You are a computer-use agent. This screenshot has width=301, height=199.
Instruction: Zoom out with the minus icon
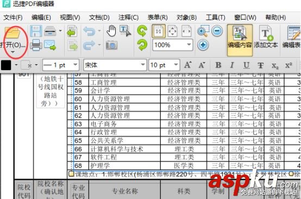(x=217, y=31)
